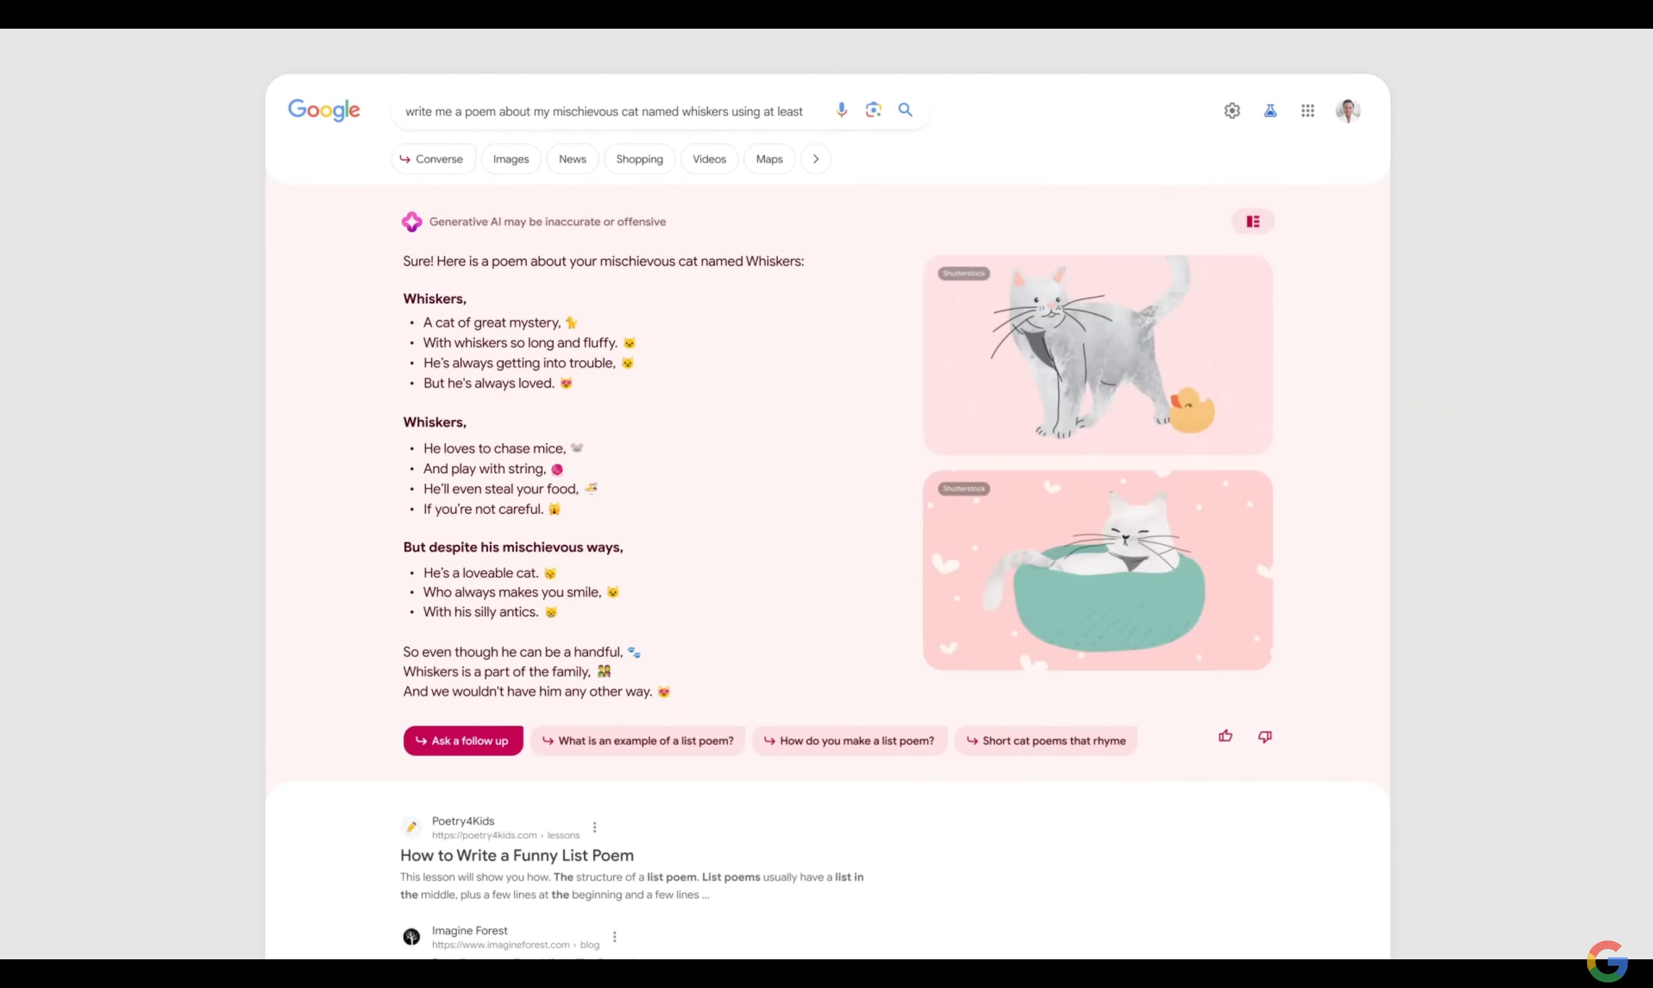1653x988 pixels.
Task: Click the Google account profile picture
Action: [1348, 110]
